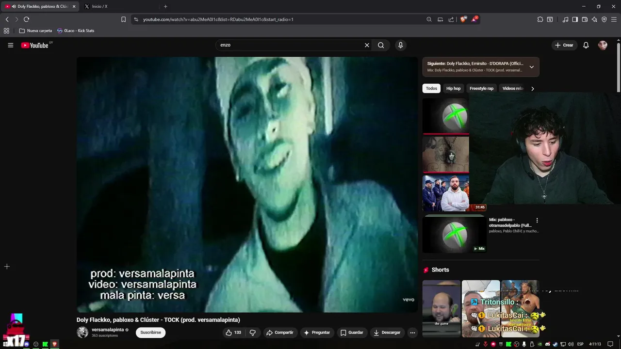Share the page via address bar share icon
The height and width of the screenshot is (349, 621).
click(451, 19)
